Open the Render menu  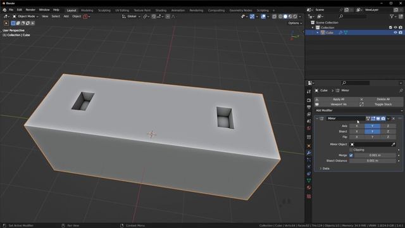pos(30,10)
